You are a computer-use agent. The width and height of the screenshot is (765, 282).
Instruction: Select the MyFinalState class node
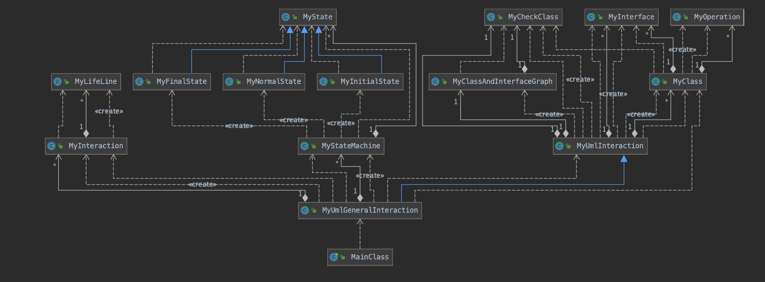coord(172,82)
